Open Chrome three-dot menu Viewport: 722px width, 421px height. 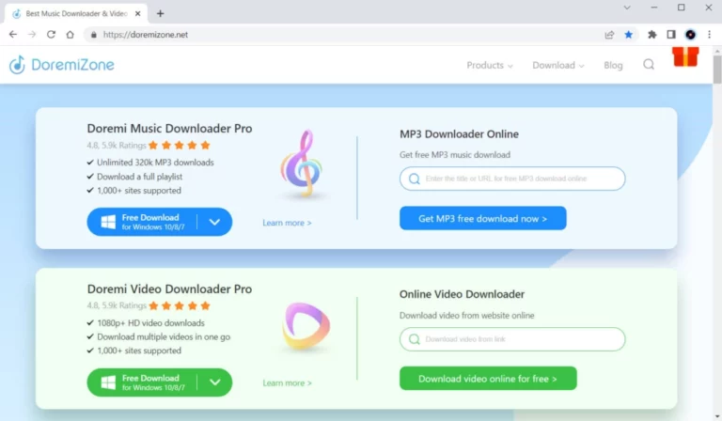click(709, 35)
